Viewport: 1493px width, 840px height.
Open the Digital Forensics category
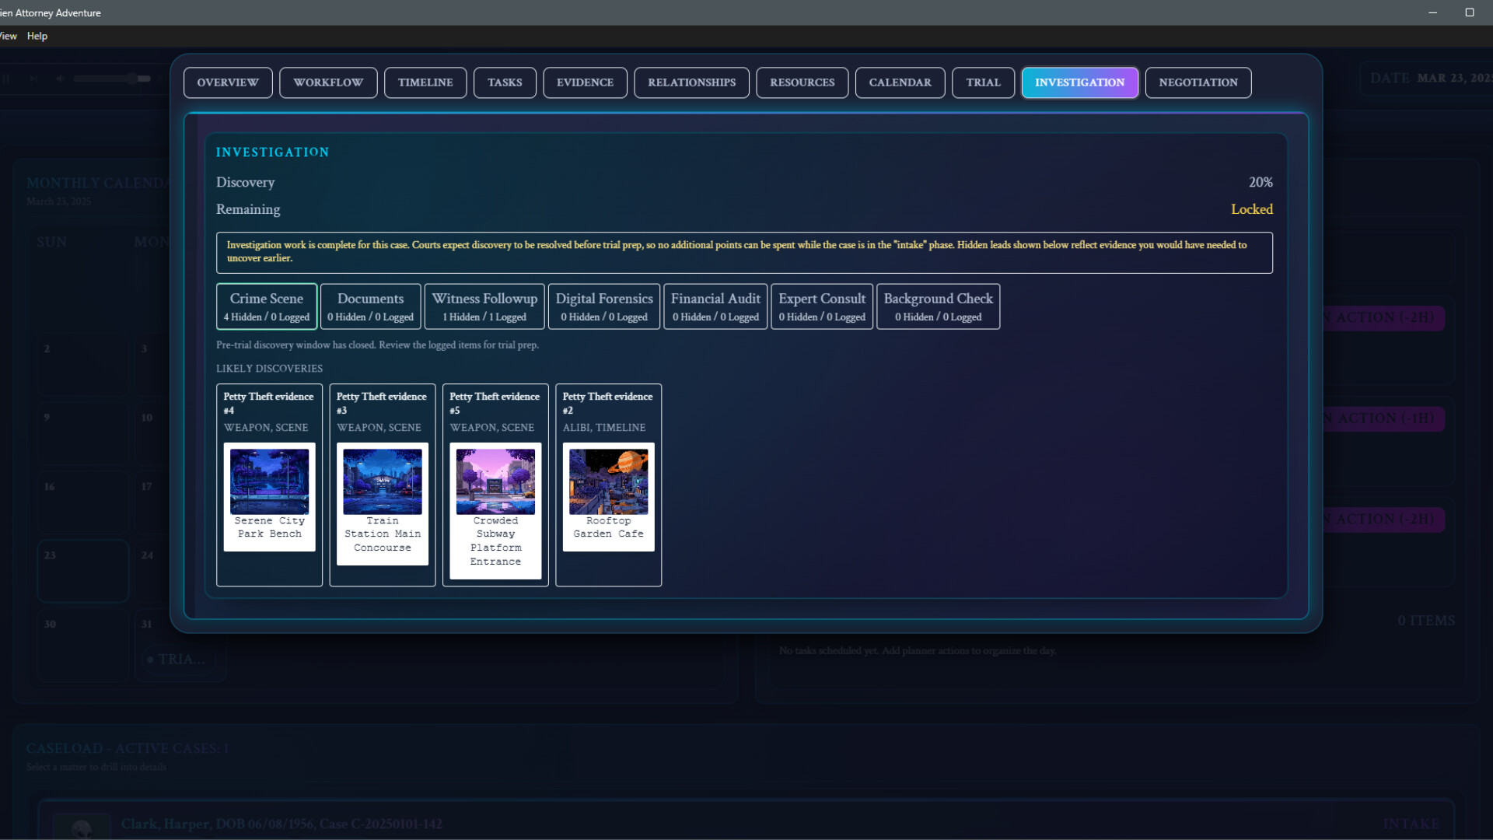tap(603, 306)
